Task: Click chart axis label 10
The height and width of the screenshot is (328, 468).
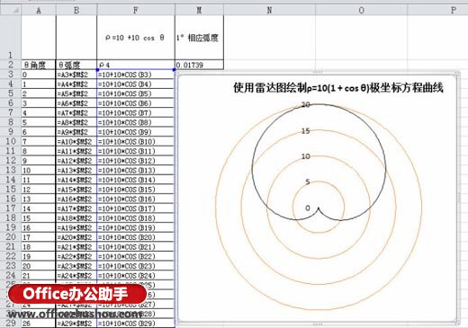Action: coord(306,156)
